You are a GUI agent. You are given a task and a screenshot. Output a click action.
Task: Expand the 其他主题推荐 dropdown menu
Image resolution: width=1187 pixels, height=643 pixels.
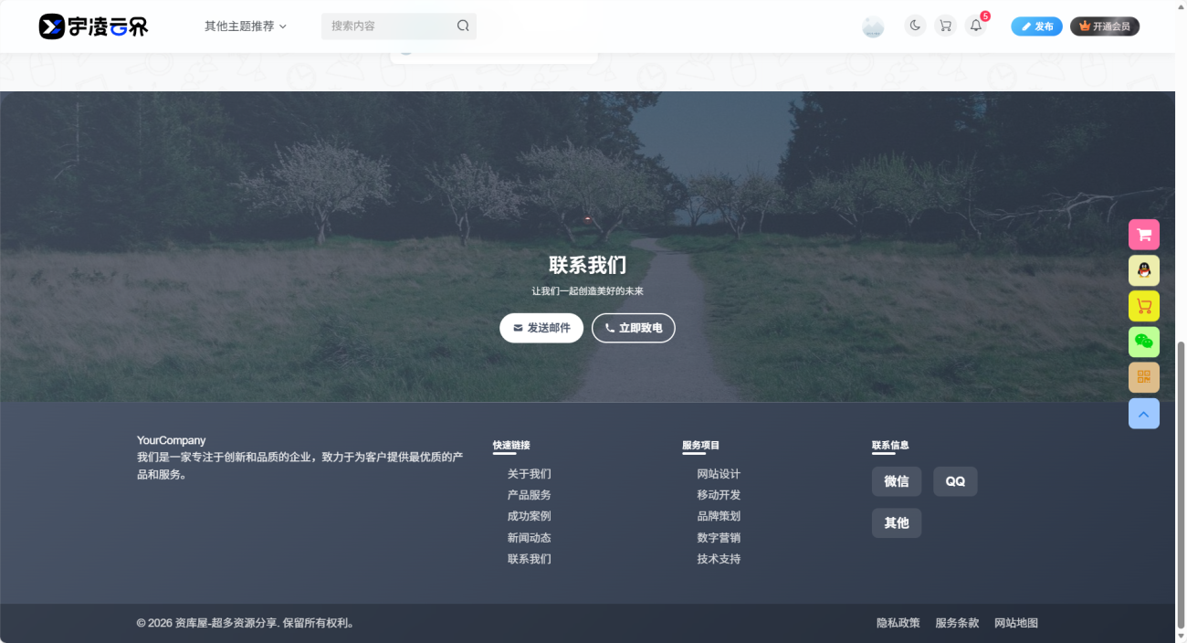point(245,26)
